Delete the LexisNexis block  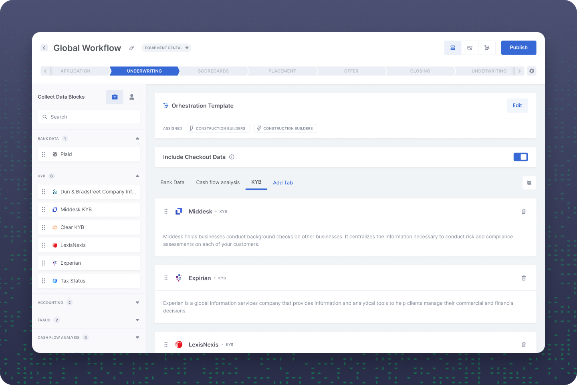(524, 344)
